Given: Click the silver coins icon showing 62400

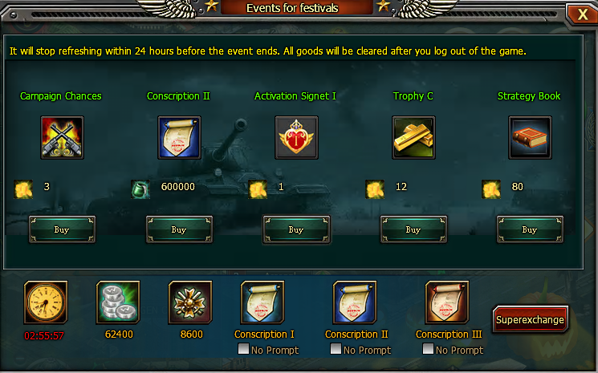Looking at the screenshot, I should (118, 302).
